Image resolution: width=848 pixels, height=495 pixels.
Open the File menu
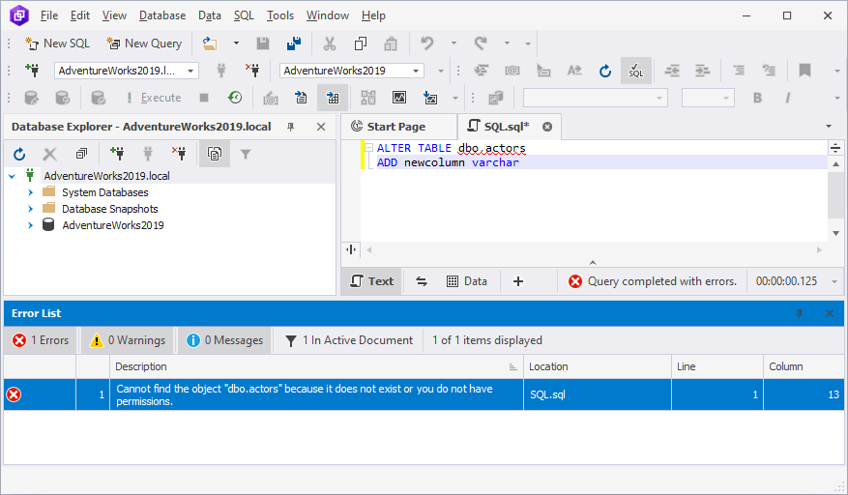[x=49, y=15]
